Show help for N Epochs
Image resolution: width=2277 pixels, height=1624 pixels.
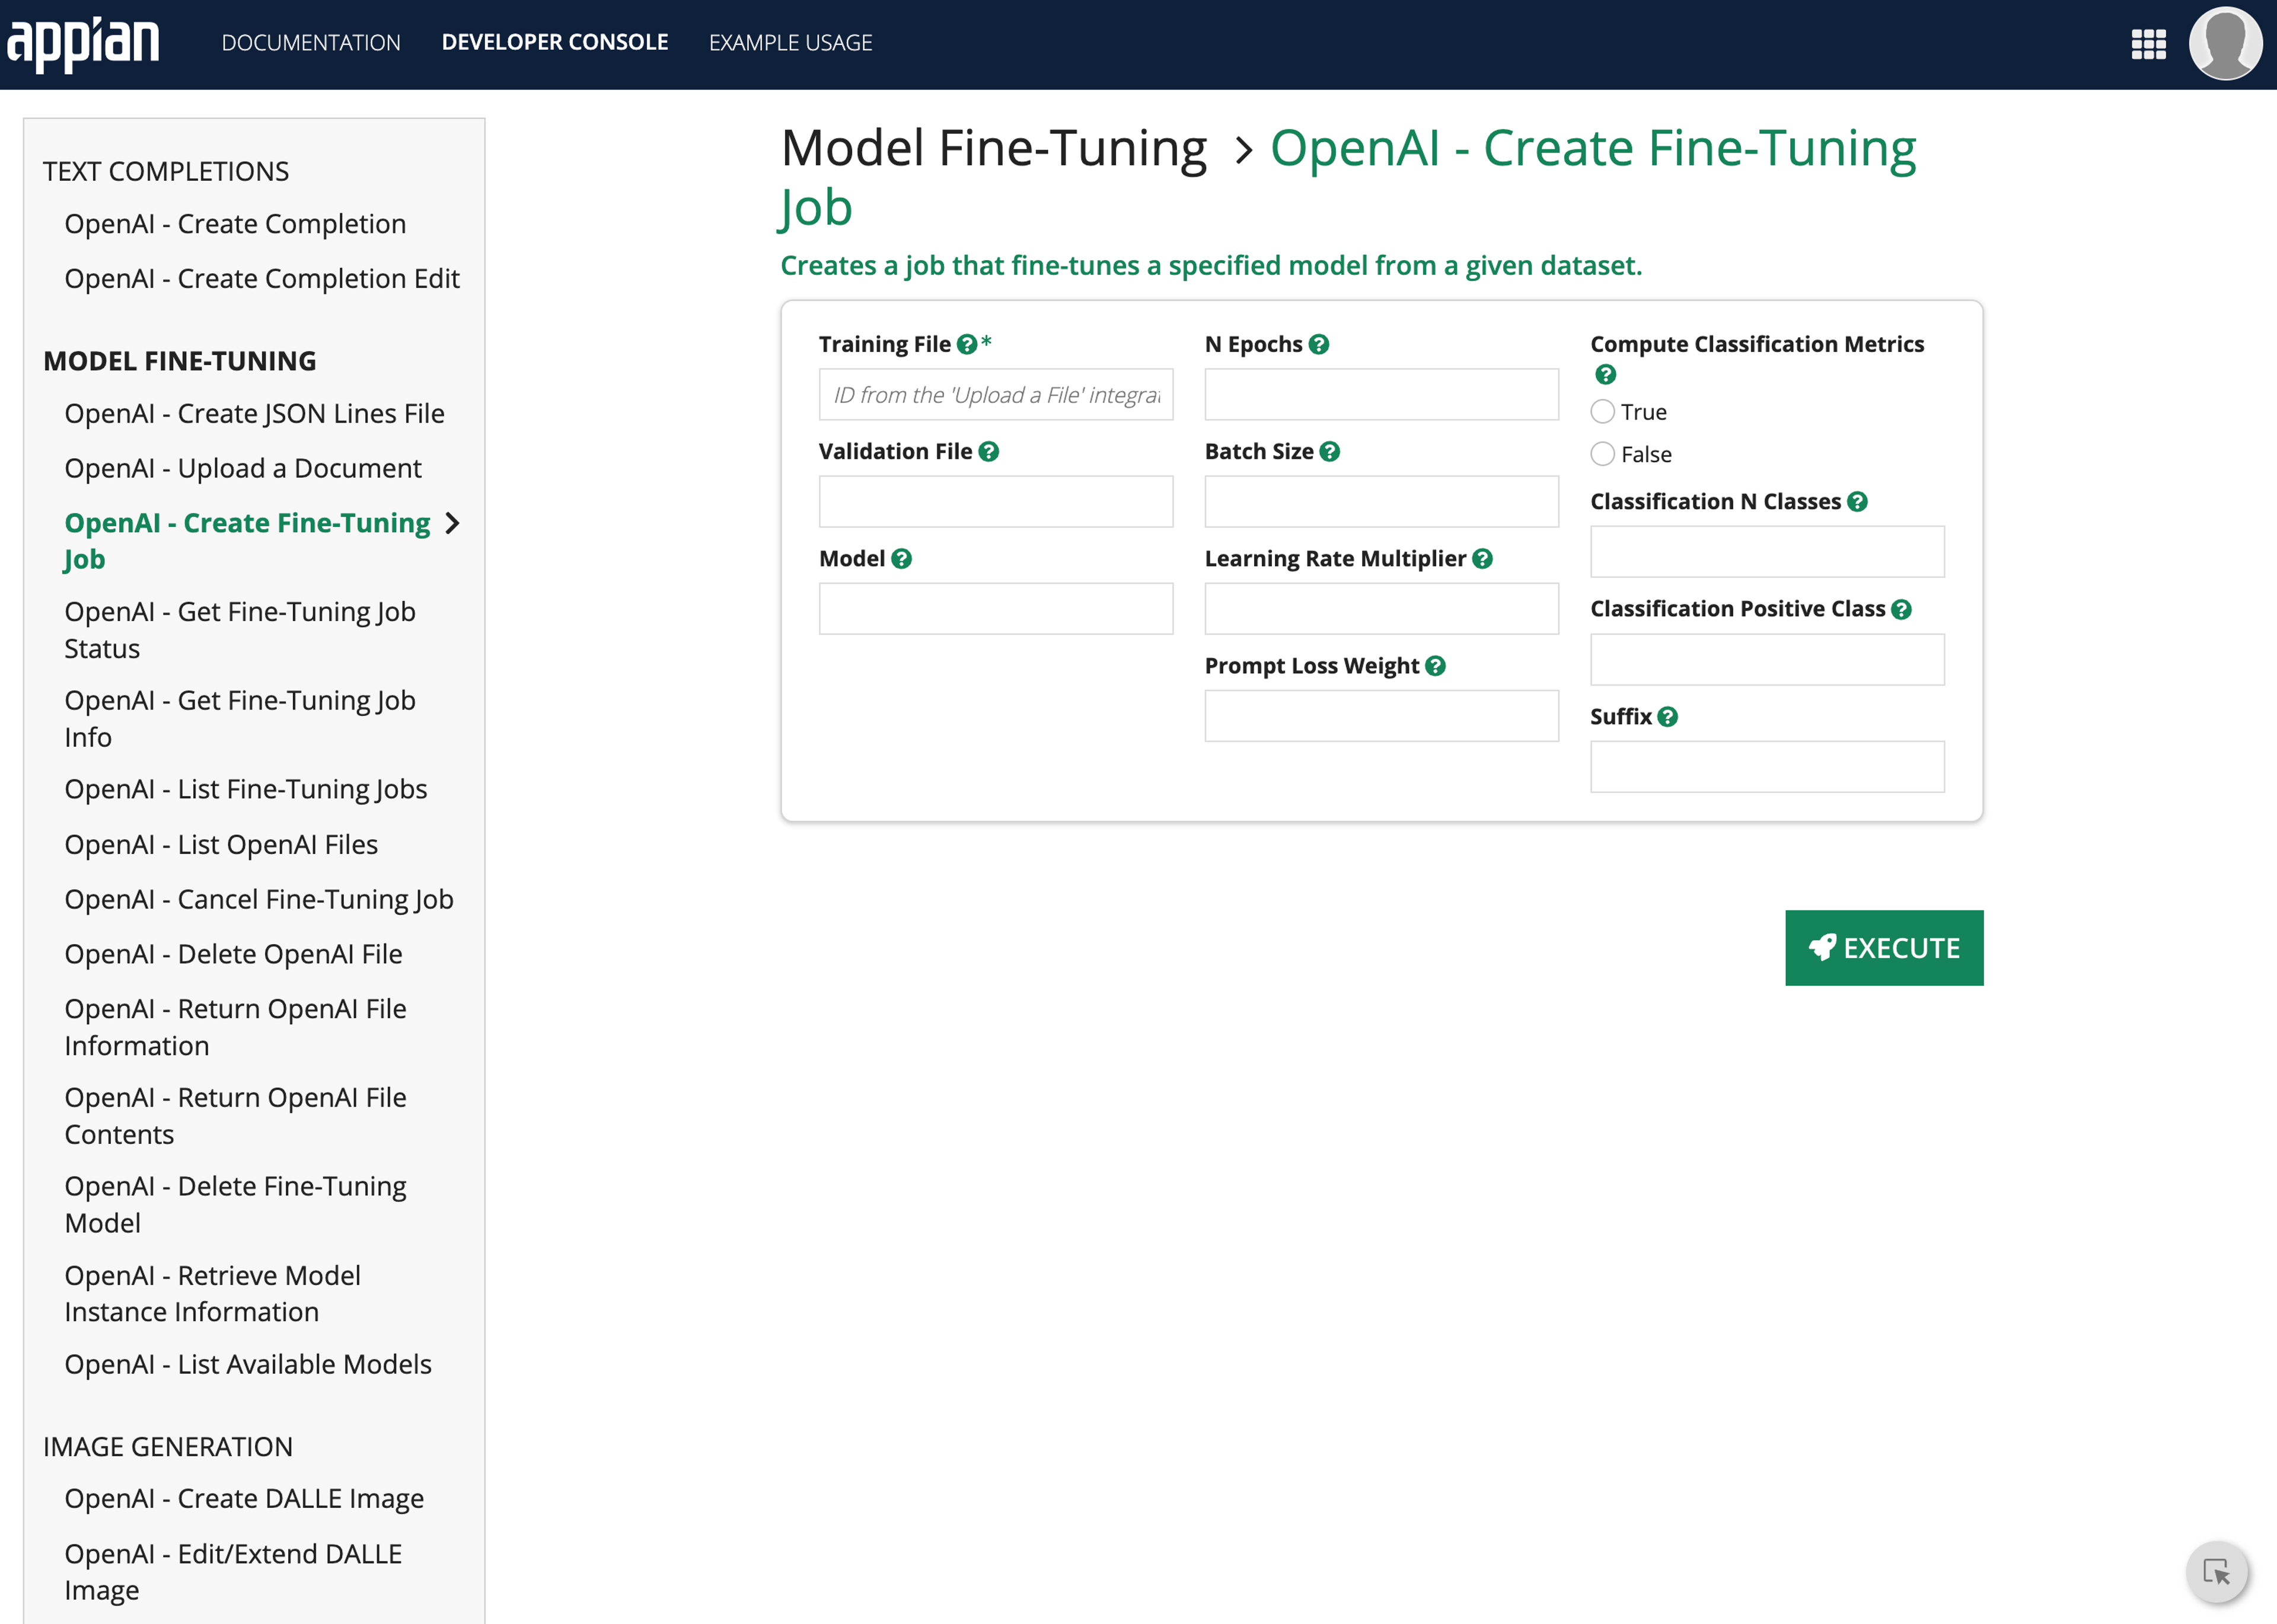click(x=1319, y=344)
